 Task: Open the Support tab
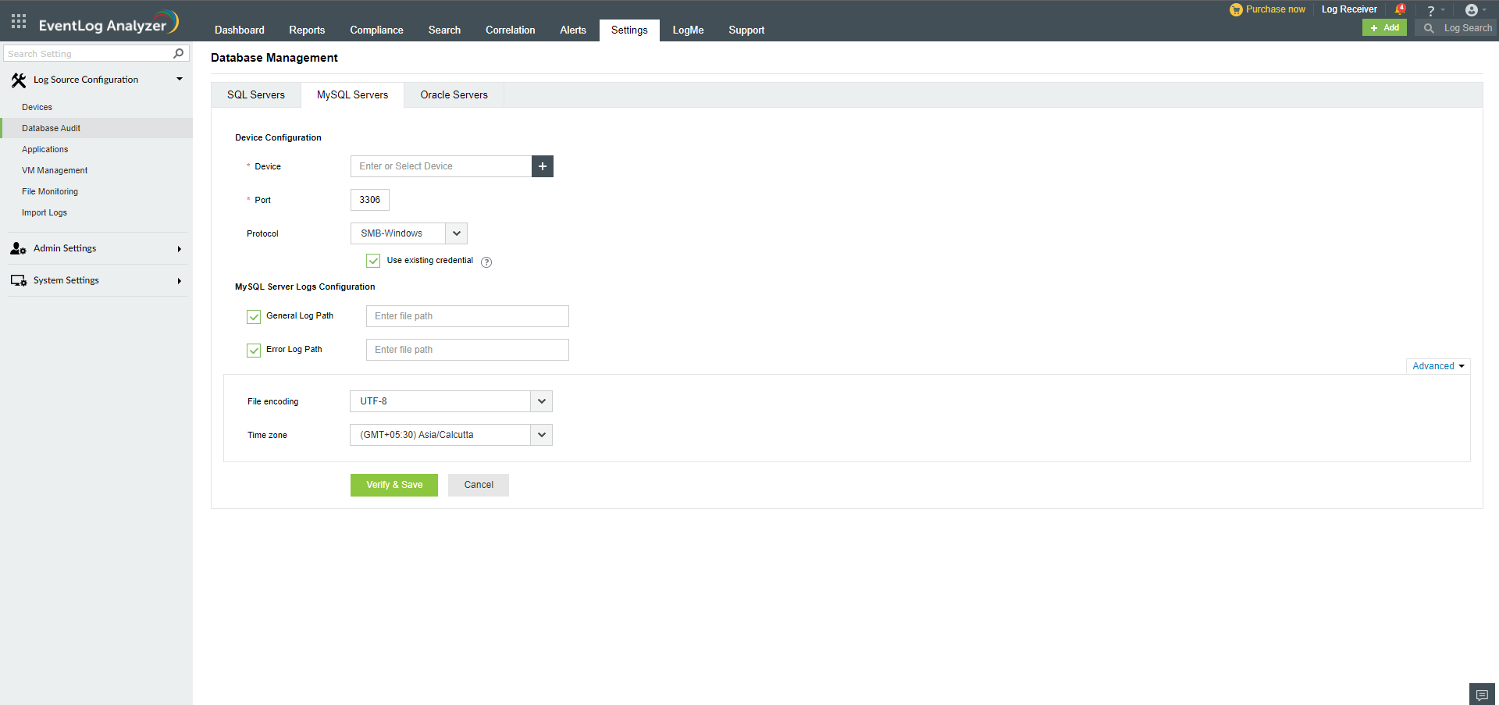pos(746,30)
